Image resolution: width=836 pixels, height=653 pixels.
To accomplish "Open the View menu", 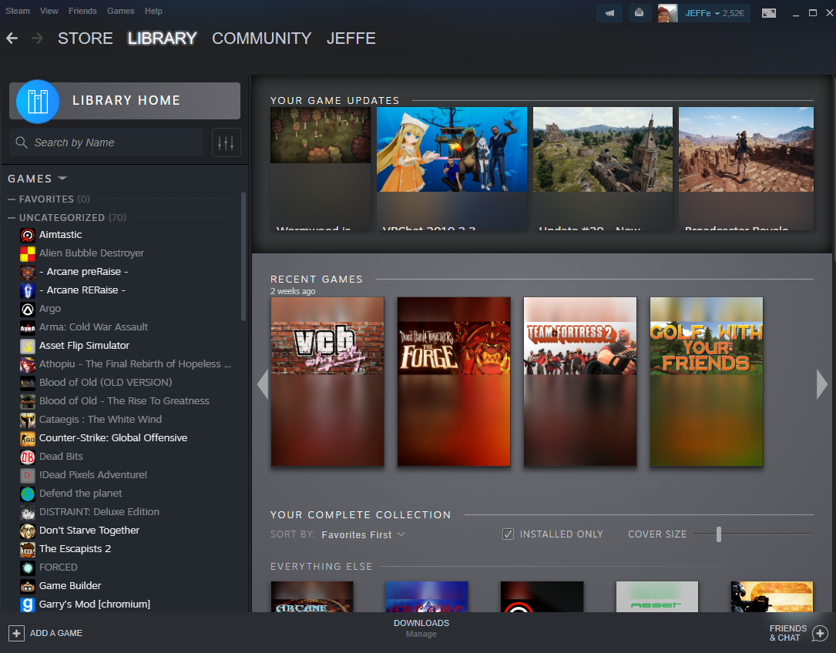I will point(49,11).
